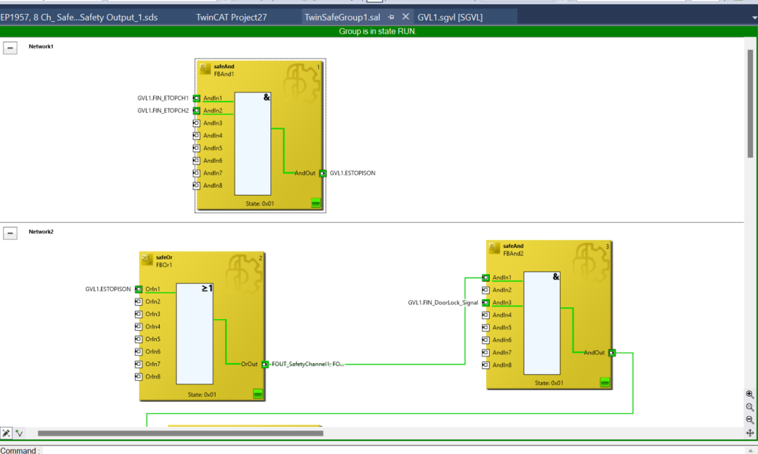Click the OrIn2 port of FBOr1
Screen dimensions: 758x454
139,301
